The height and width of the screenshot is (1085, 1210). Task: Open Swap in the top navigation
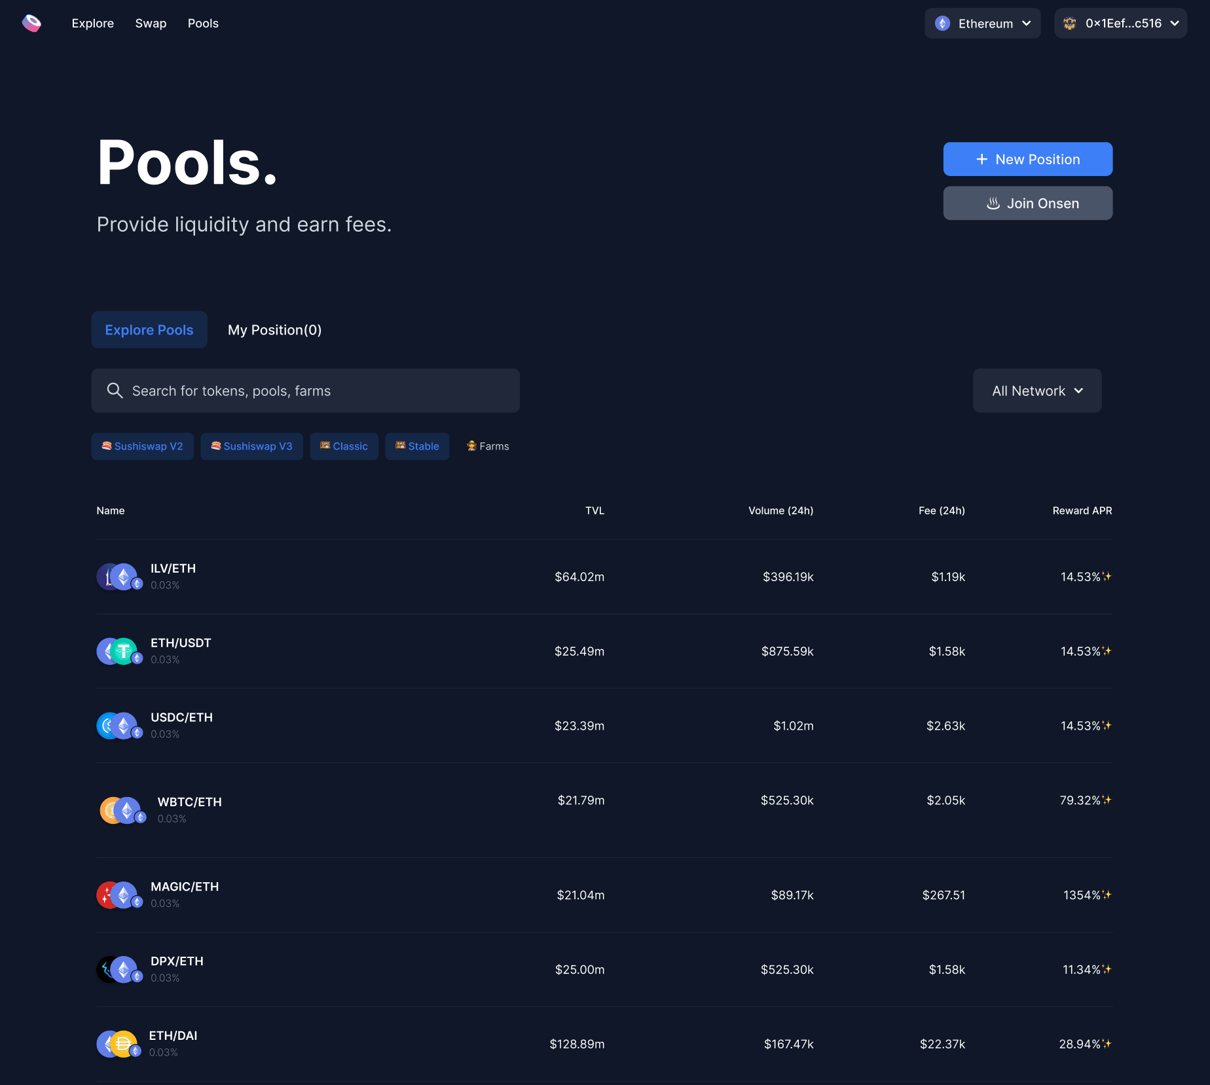click(x=151, y=24)
